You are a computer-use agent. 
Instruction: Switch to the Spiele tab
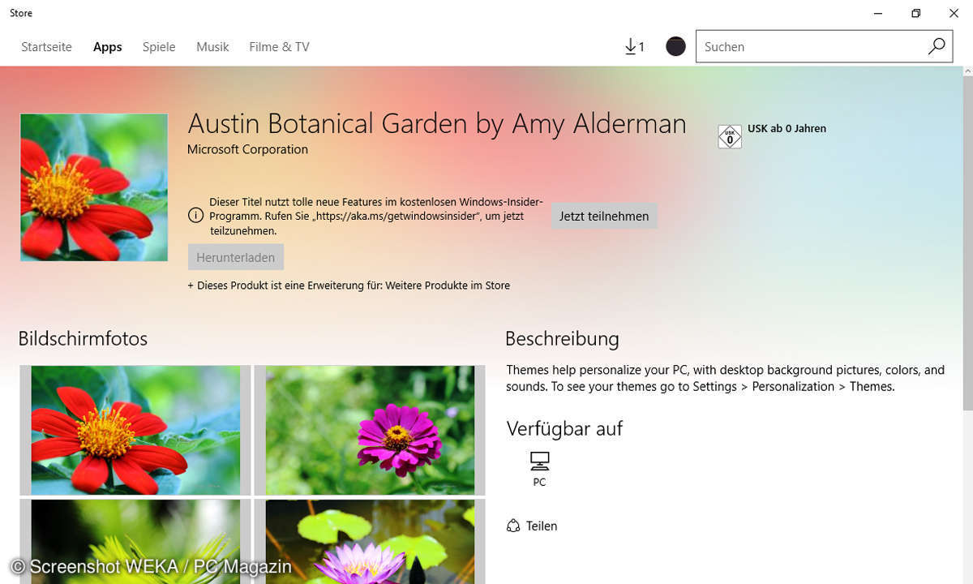point(159,47)
